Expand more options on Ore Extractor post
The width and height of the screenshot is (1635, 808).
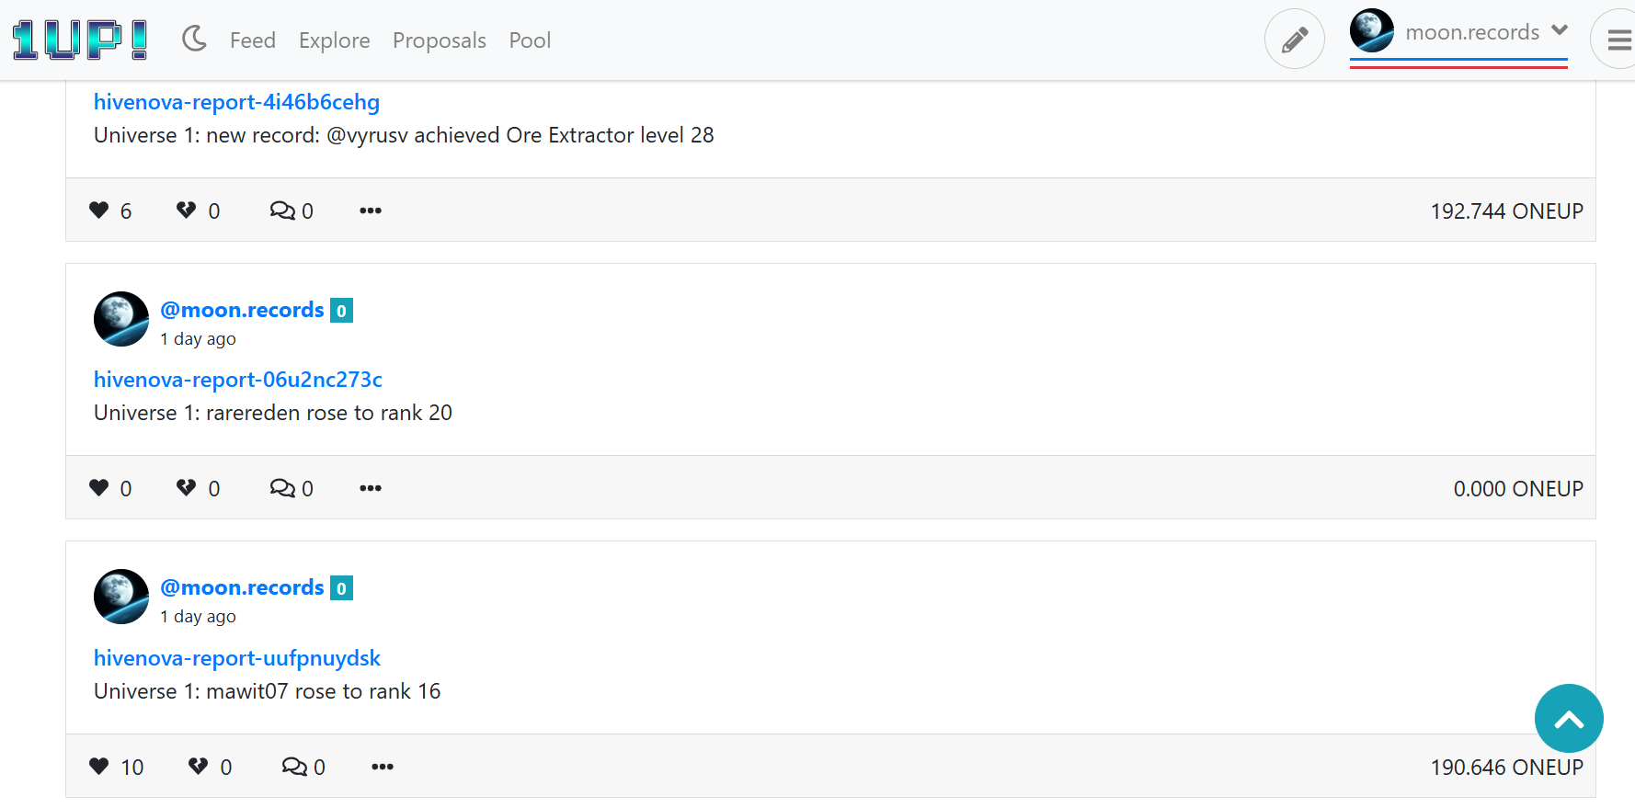[371, 211]
